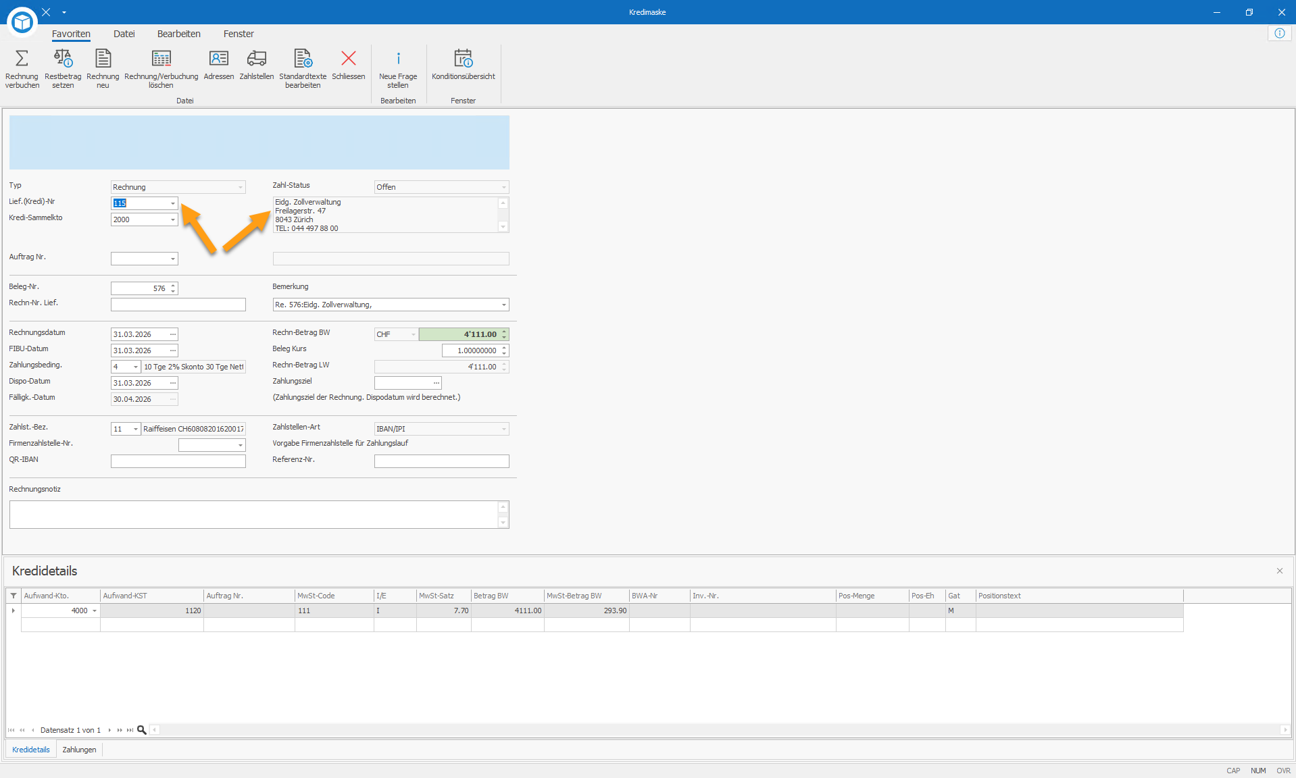The width and height of the screenshot is (1296, 778).
Task: Switch to the Zahlungen bottom tab
Action: [x=79, y=750]
